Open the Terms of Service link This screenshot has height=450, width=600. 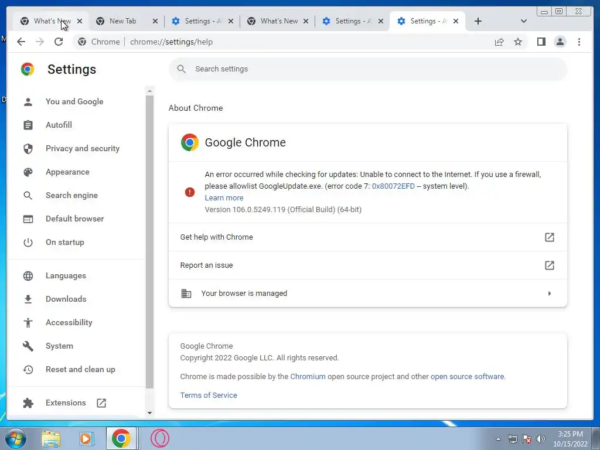[x=209, y=396]
